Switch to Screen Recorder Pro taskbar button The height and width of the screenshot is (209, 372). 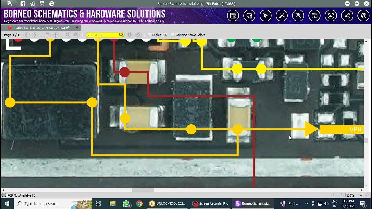[x=210, y=203]
